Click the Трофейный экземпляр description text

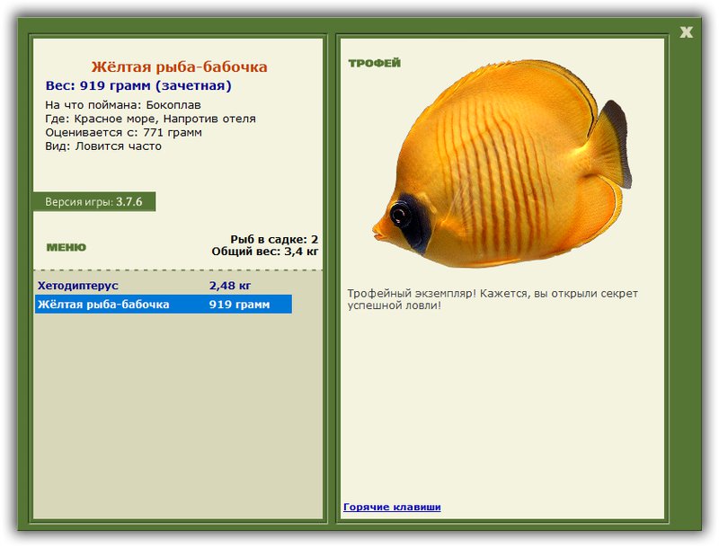click(x=493, y=299)
